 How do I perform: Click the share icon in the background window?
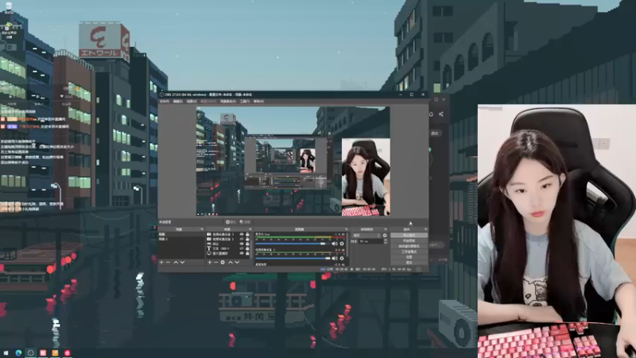pos(441,114)
